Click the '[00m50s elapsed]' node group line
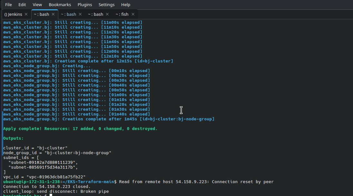This screenshot has width=353, height=196. pos(77,90)
